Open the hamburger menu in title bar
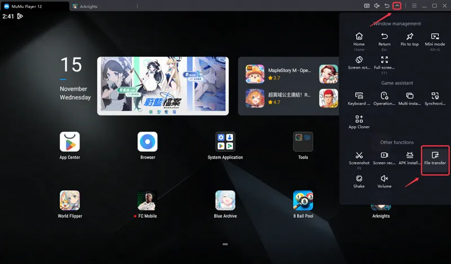The image size is (451, 264). (x=414, y=6)
